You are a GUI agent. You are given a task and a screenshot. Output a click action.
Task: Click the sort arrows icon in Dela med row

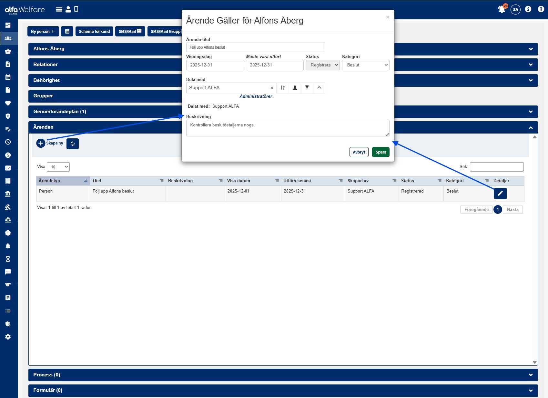click(x=283, y=88)
